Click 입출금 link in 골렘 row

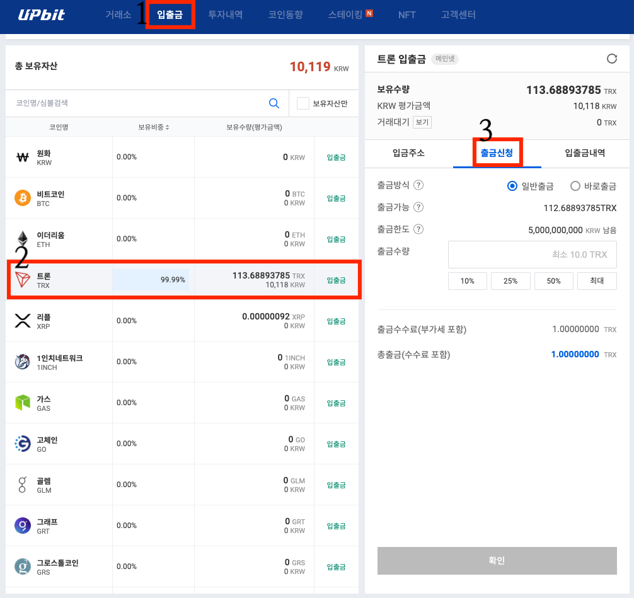(x=336, y=485)
